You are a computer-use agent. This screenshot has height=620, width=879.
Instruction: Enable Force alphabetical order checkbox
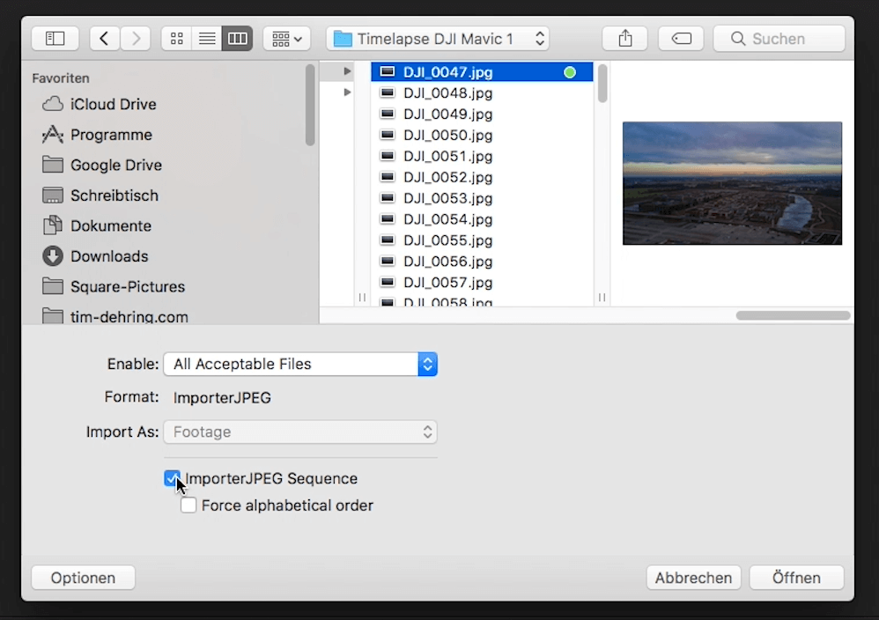tap(188, 506)
